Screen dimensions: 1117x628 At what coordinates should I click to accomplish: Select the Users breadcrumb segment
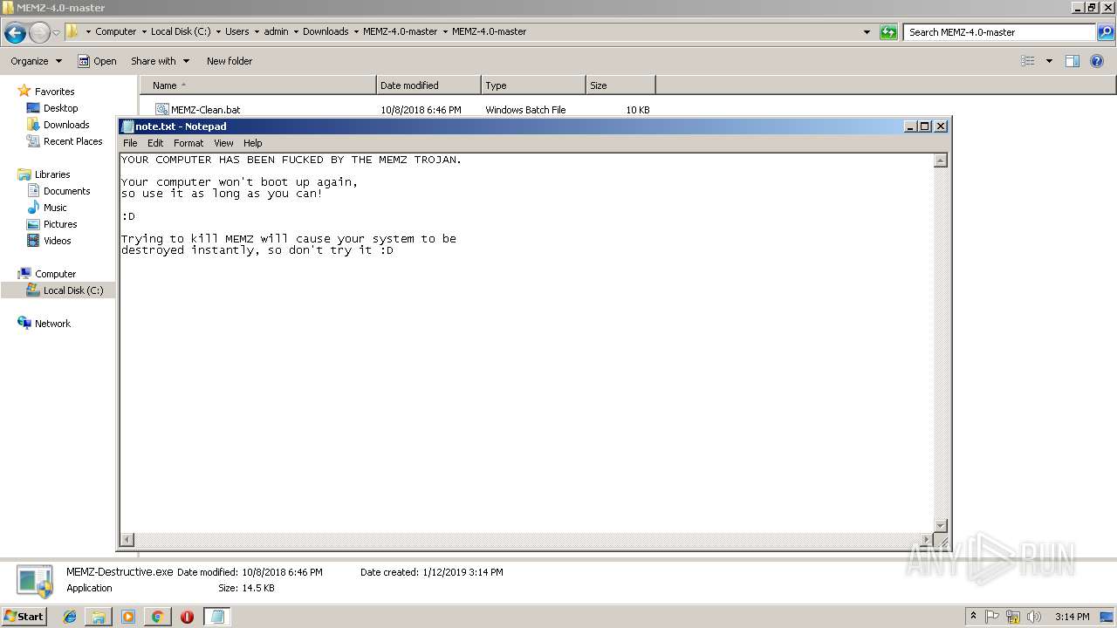click(237, 31)
